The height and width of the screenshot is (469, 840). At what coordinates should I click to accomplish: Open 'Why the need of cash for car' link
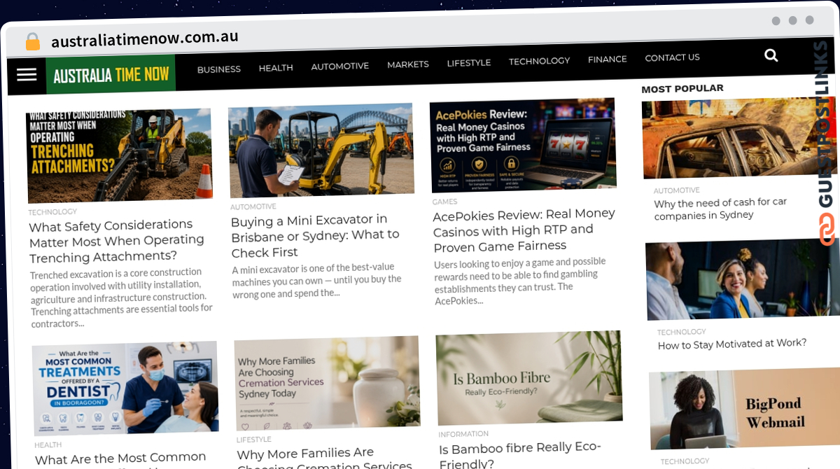tap(720, 209)
